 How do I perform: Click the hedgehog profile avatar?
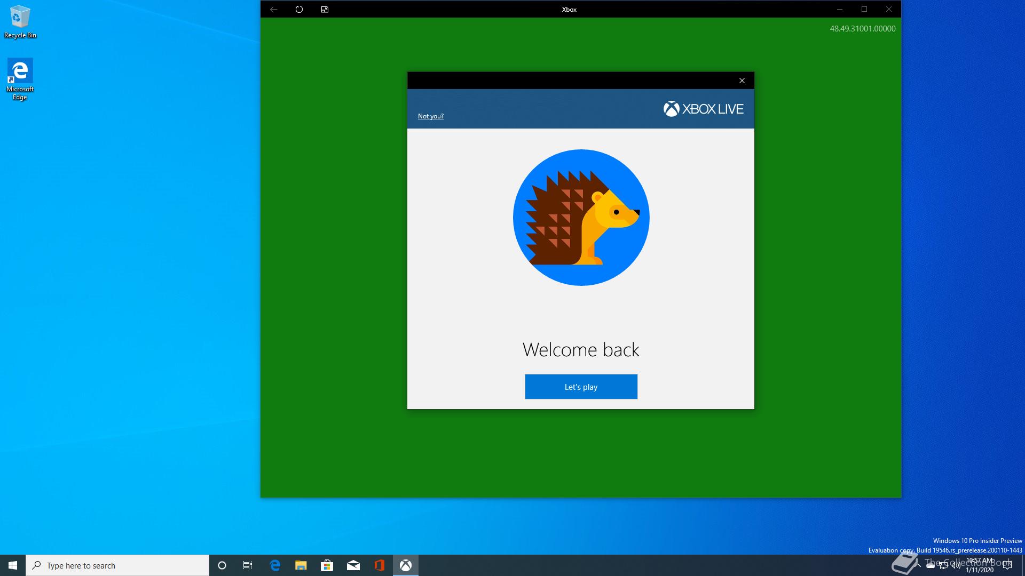581,218
